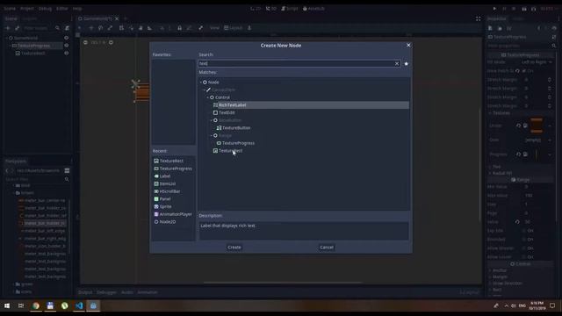This screenshot has height=316, width=562.
Task: Open Fill Mode dropdown in Inspector
Action: point(537,62)
